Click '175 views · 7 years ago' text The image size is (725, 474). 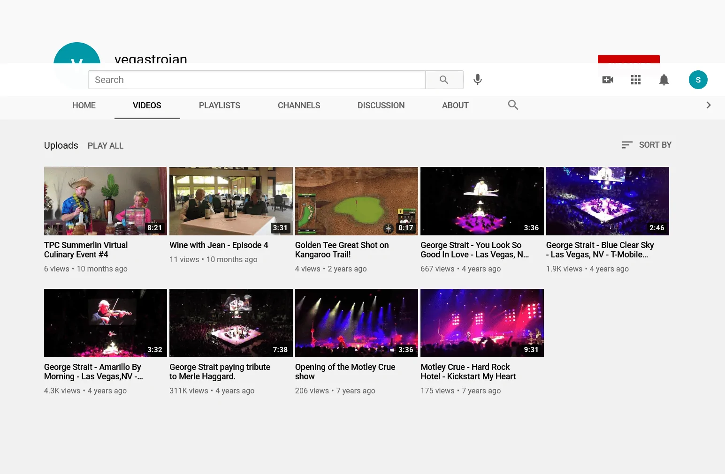click(x=461, y=391)
